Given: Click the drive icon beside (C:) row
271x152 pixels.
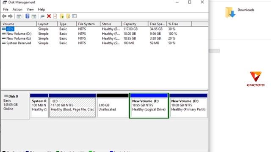Looking at the screenshot, I should click(x=4, y=29).
